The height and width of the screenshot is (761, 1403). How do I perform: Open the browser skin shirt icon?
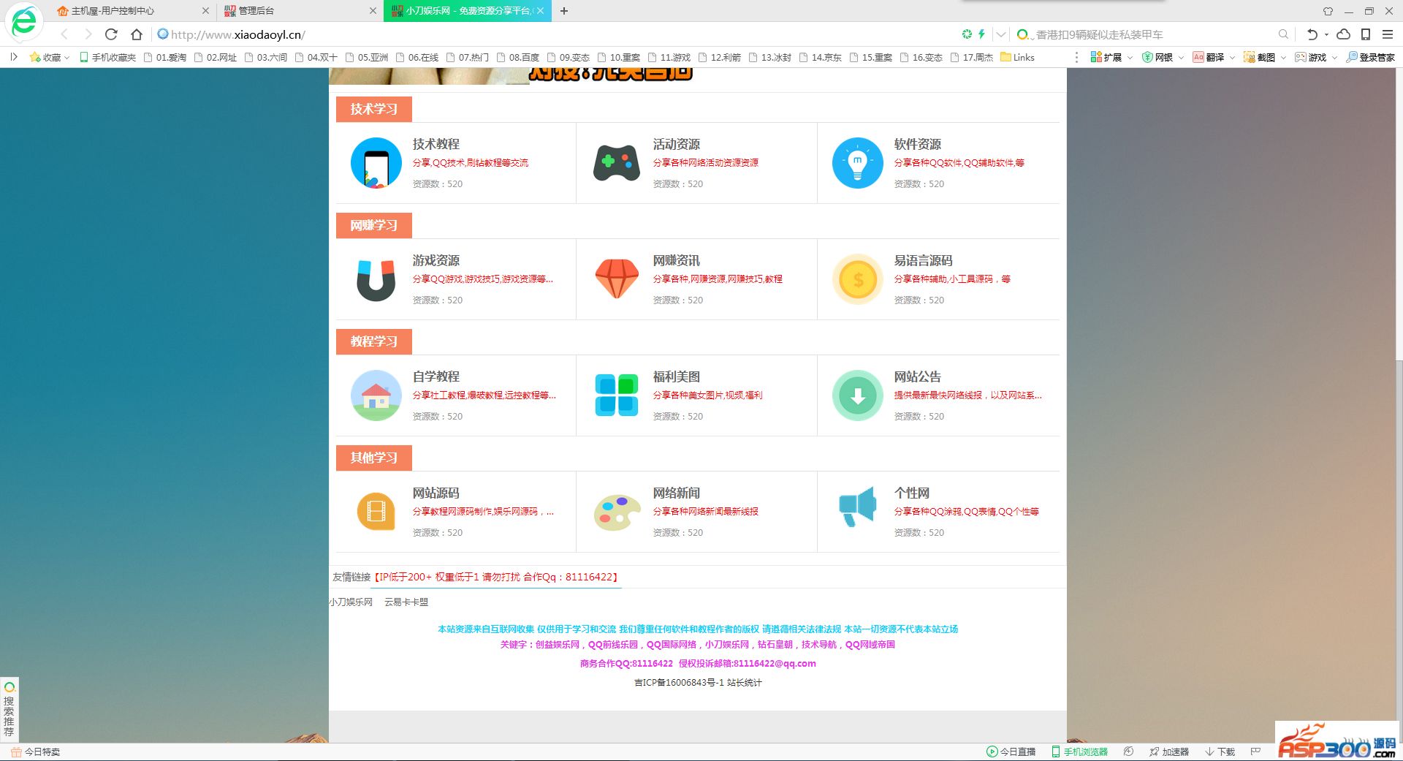pos(1328,11)
